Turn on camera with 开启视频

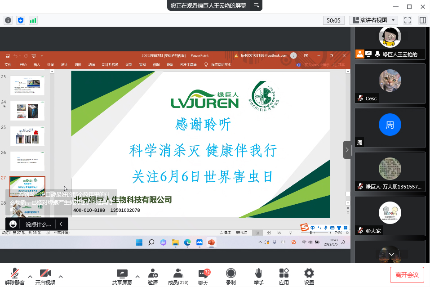[45, 276]
